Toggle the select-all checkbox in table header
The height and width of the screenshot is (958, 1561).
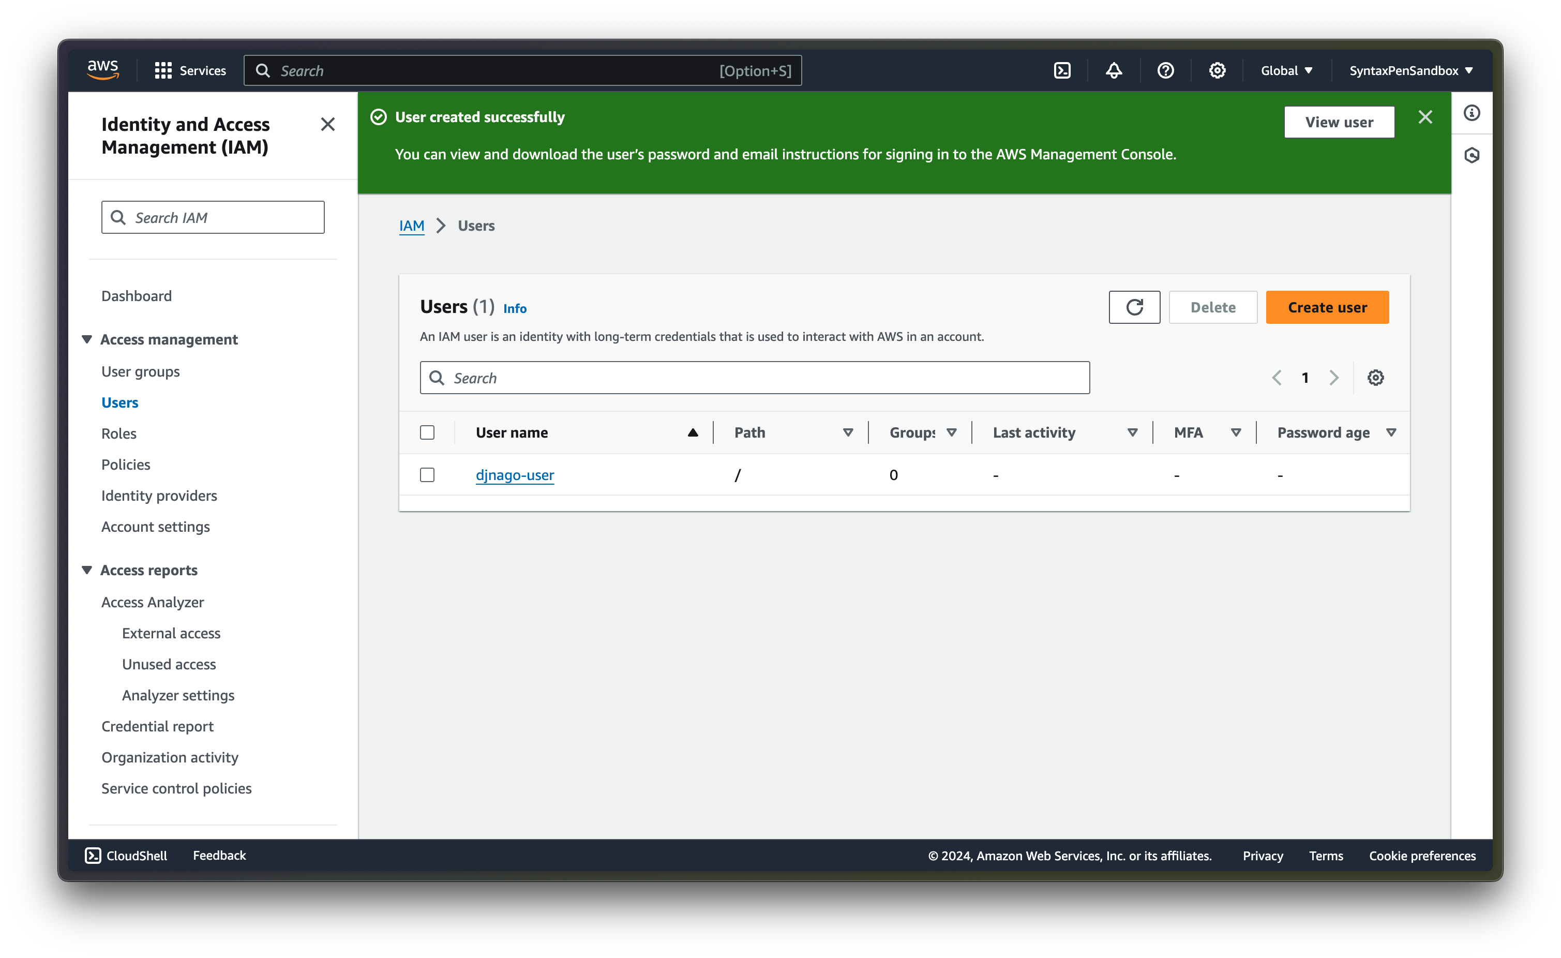428,432
